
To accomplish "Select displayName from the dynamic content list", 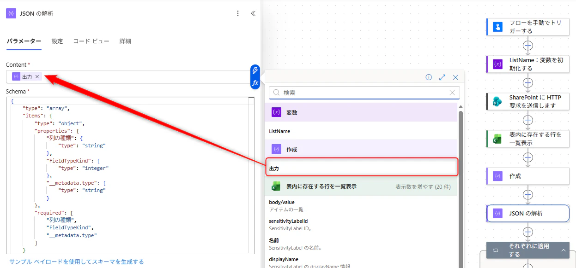I will click(361, 262).
